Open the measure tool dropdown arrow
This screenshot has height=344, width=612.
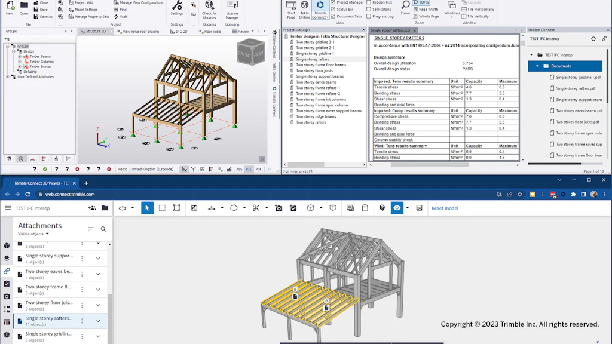222,208
